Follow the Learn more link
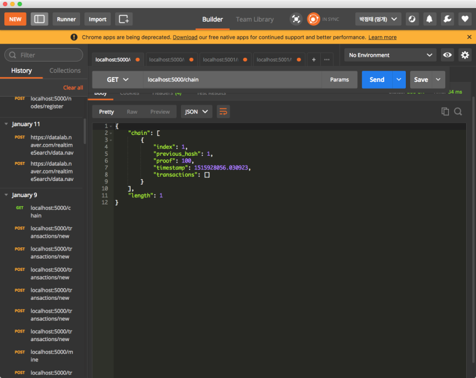This screenshot has height=378, width=476. (382, 37)
